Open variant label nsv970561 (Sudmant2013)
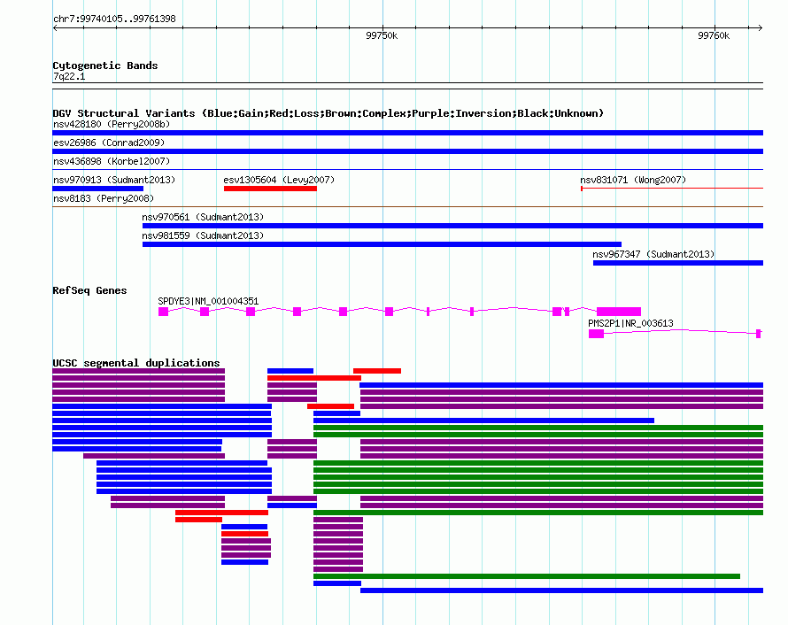 [x=203, y=217]
